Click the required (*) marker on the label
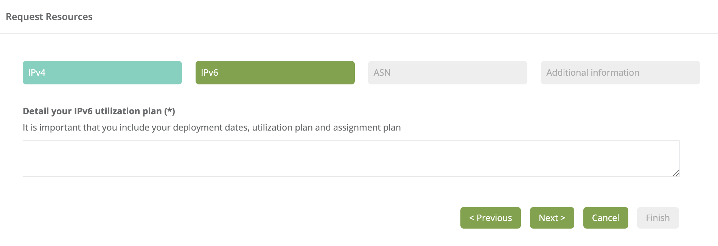The width and height of the screenshot is (718, 246). pos(170,111)
